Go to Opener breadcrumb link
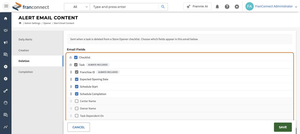Image resolution: width=300 pixels, height=134 pixels. 47,23
